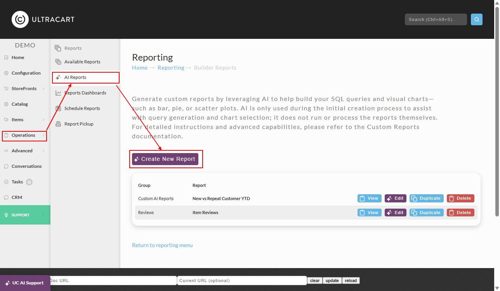Screen dimensions: 500x291
Task: Click the Items tag icon
Action: [6, 120]
